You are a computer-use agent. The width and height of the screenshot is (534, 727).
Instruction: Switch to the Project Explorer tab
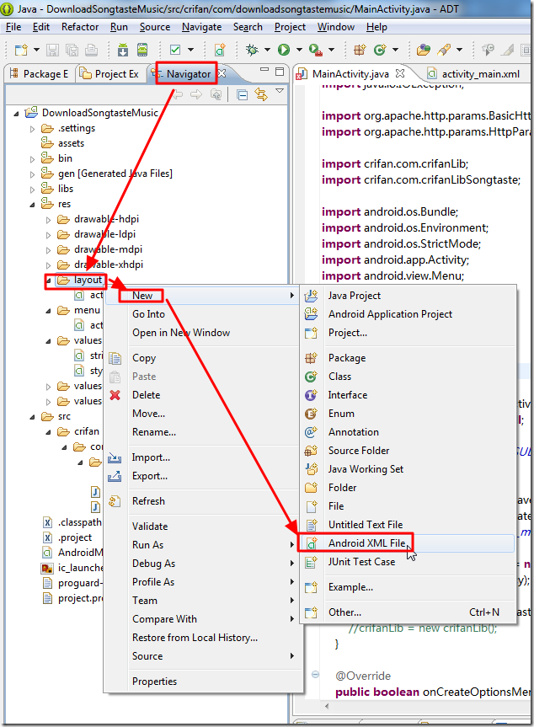point(109,74)
